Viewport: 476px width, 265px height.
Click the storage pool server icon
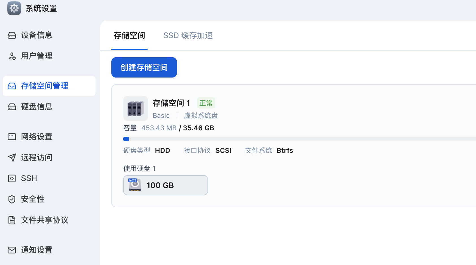coord(136,109)
